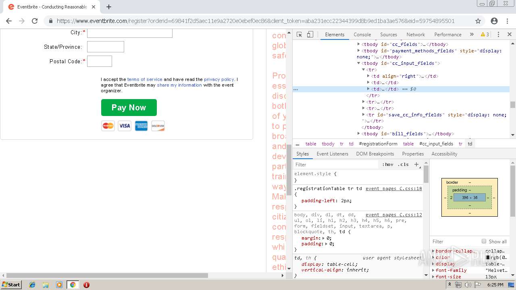Click the Visa payment logo

[125, 126]
